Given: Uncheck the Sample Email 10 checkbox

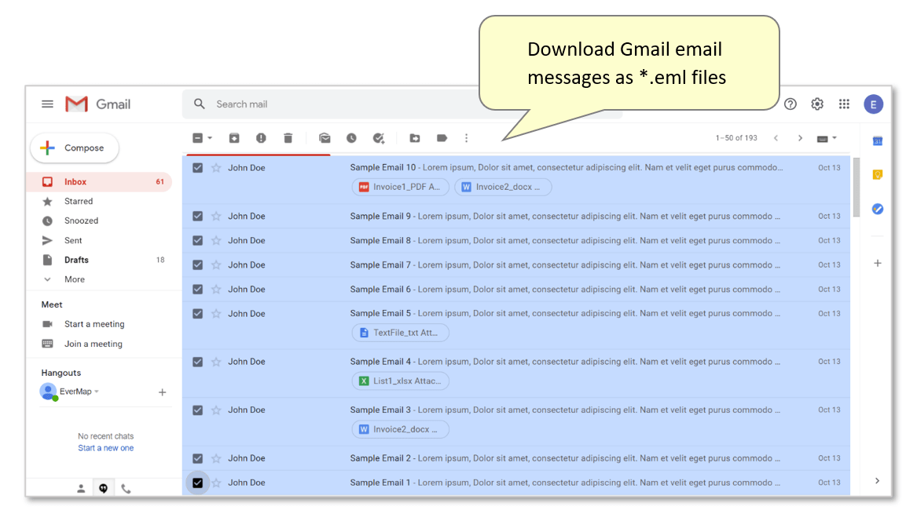Looking at the screenshot, I should [198, 168].
